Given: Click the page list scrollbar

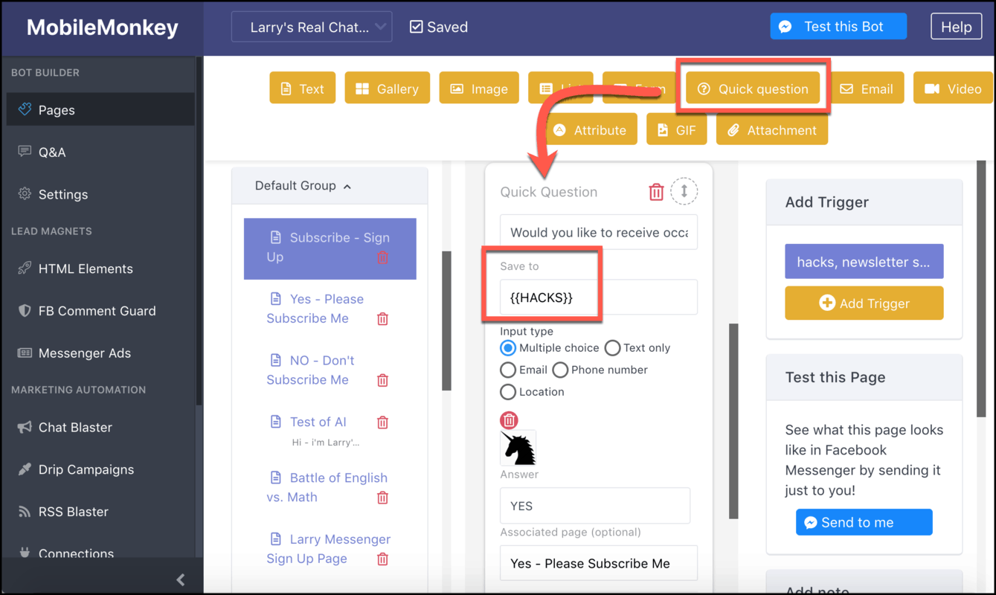Looking at the screenshot, I should click(446, 321).
